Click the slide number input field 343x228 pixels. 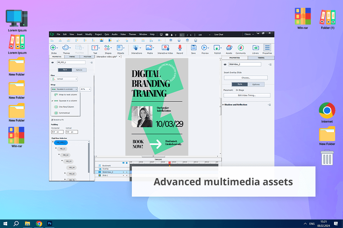[x=182, y=35]
